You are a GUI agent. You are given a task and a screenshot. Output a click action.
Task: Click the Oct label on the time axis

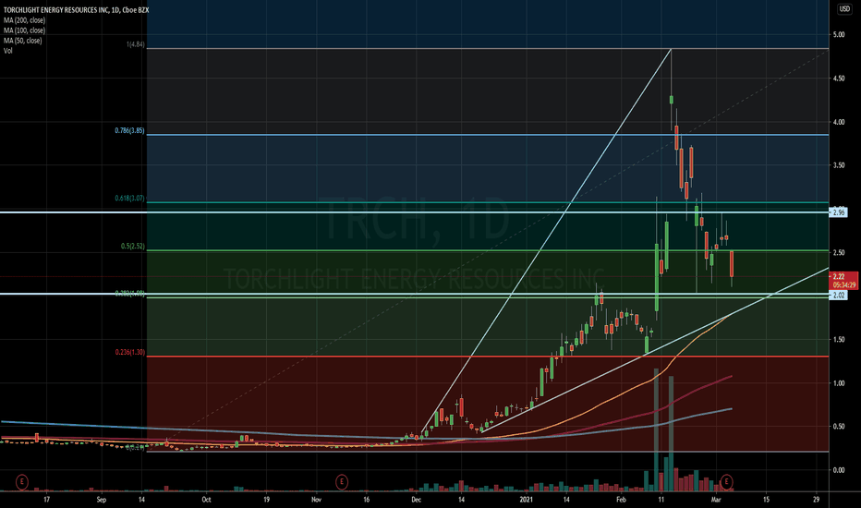206,500
